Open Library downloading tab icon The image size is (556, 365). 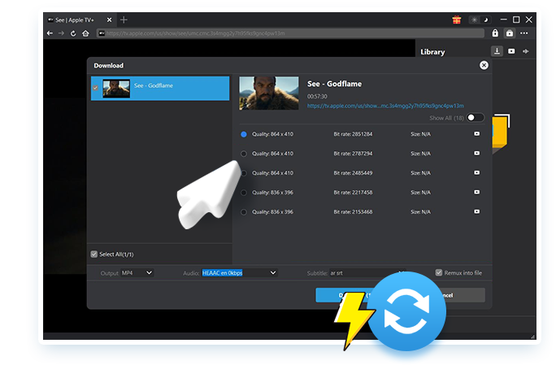497,51
